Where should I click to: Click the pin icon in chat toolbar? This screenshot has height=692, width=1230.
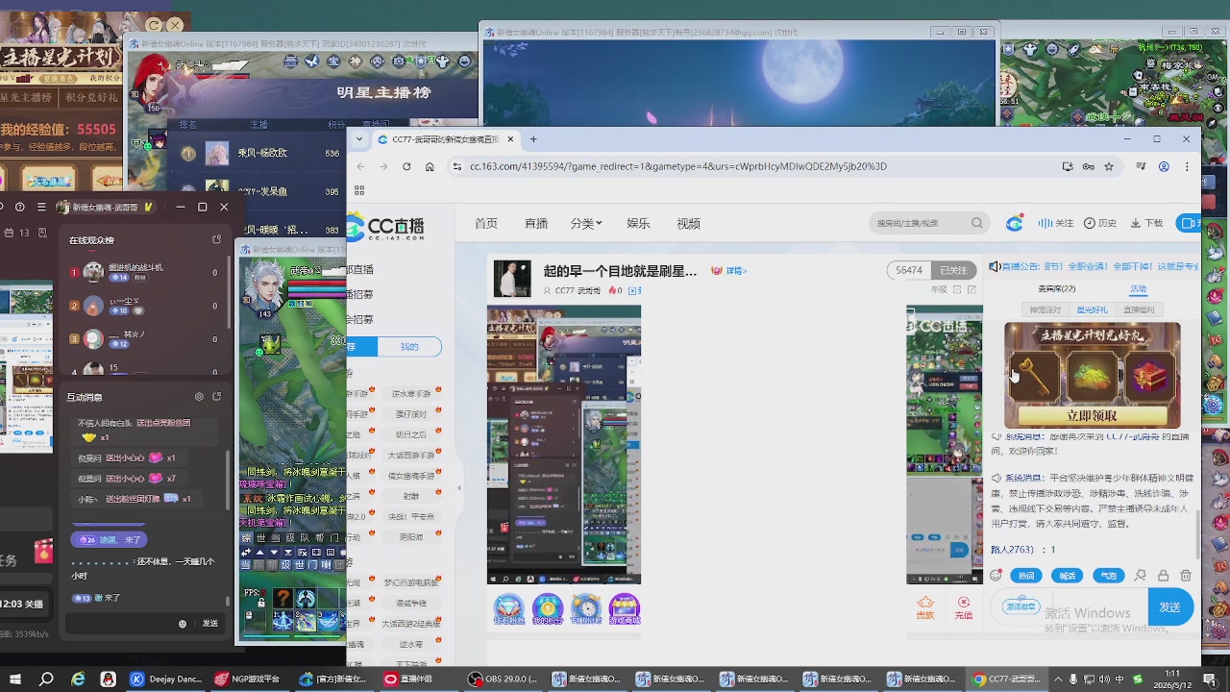click(x=1141, y=576)
